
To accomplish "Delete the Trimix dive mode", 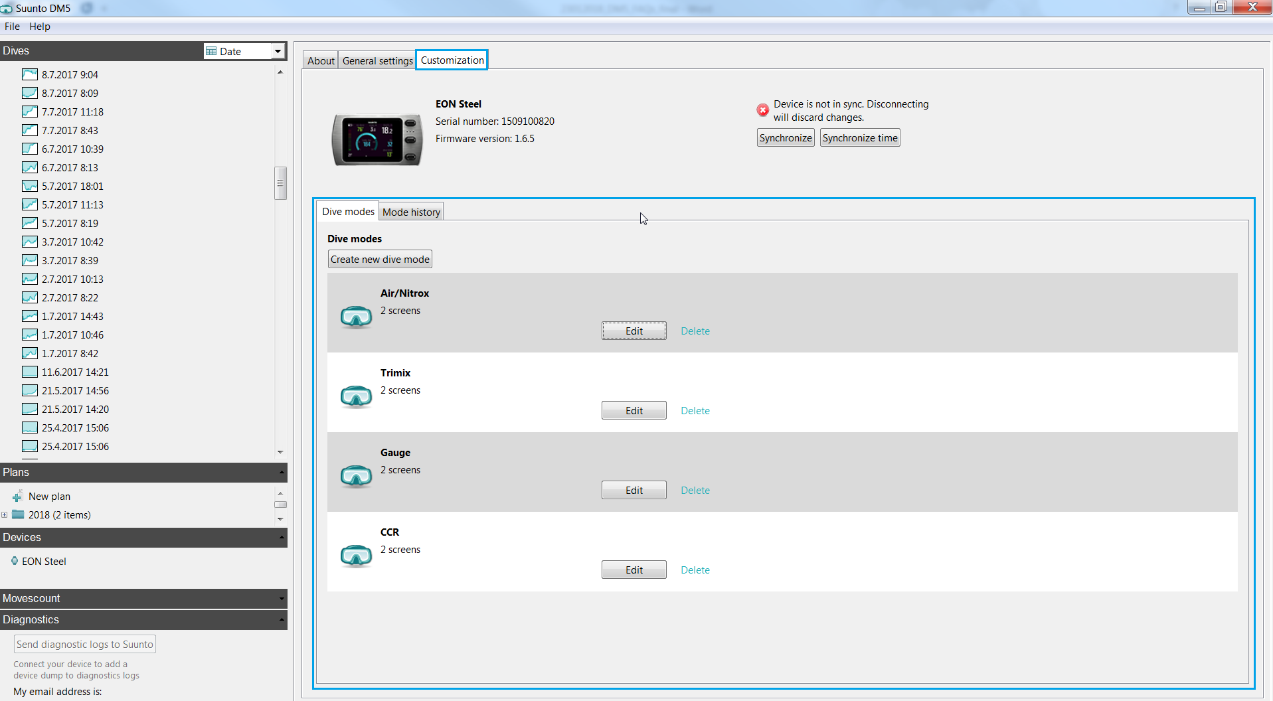I will tap(695, 410).
